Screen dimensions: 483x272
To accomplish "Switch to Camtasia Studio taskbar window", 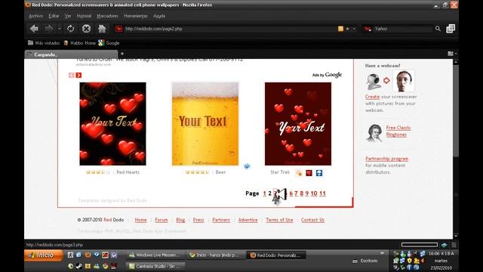I will point(156,266).
